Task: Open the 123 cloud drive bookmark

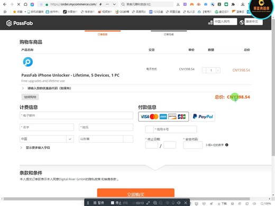Action: pos(156,12)
